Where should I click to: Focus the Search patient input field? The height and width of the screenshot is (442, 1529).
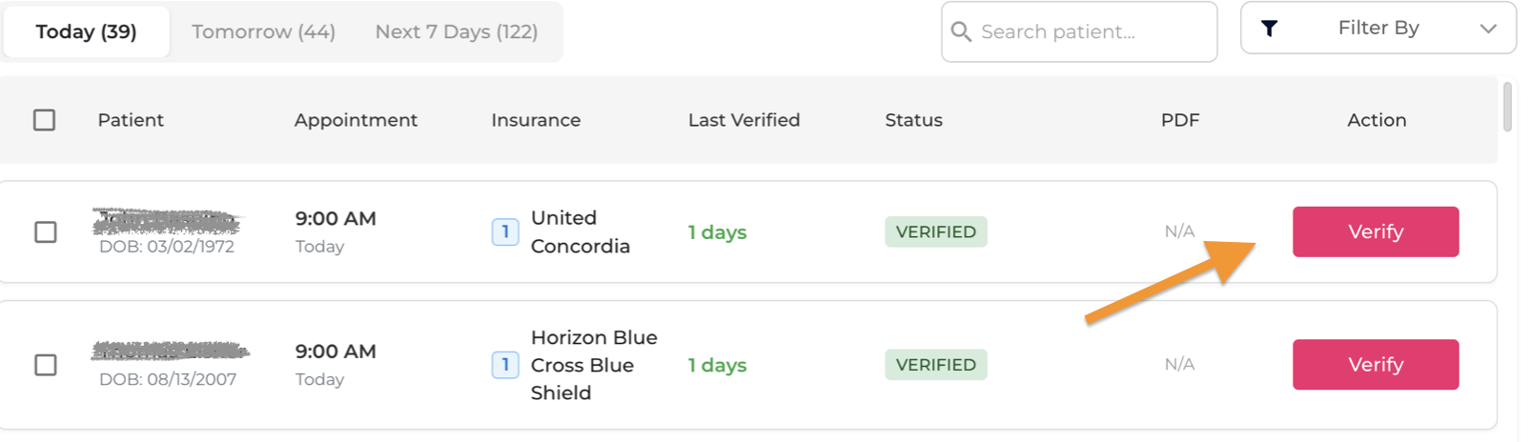click(x=1087, y=32)
